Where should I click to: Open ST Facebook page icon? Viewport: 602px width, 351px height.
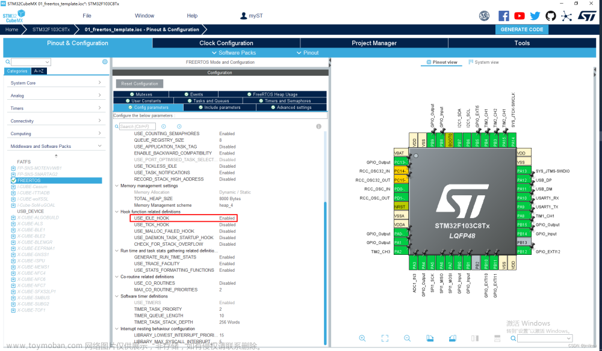coord(504,16)
